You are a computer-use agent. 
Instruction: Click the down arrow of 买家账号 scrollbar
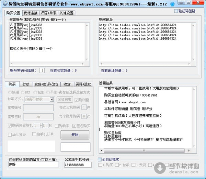coord(87,59)
